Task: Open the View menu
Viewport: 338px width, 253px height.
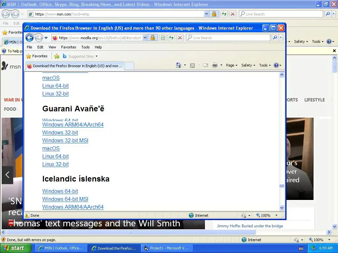Action: (52, 47)
